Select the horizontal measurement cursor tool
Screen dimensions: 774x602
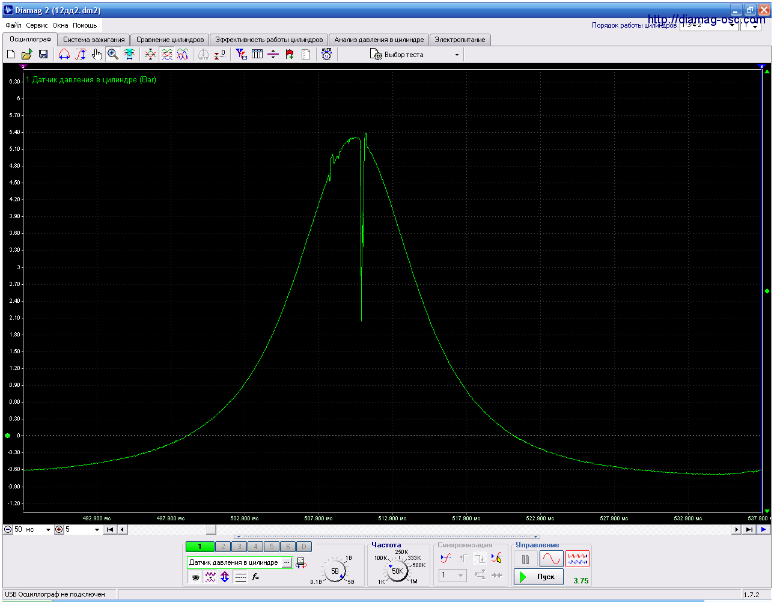(64, 55)
